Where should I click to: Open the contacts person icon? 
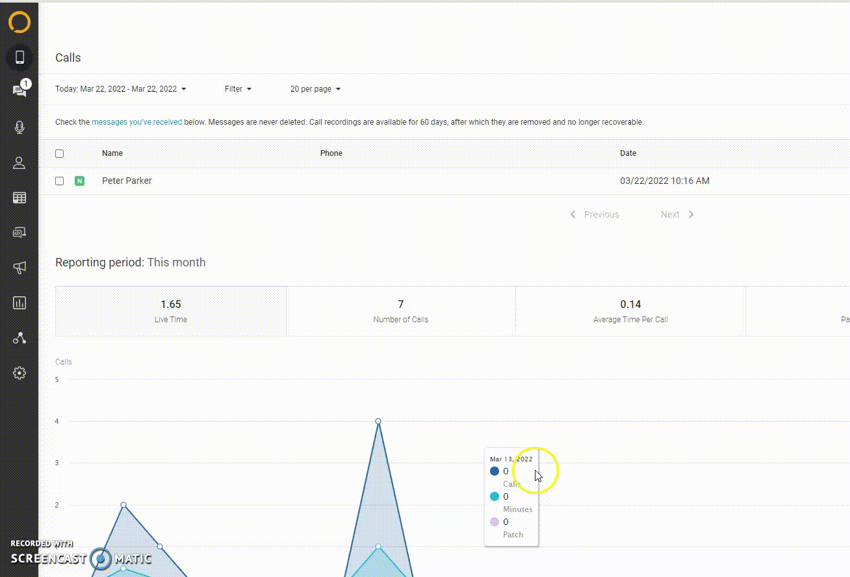19,163
